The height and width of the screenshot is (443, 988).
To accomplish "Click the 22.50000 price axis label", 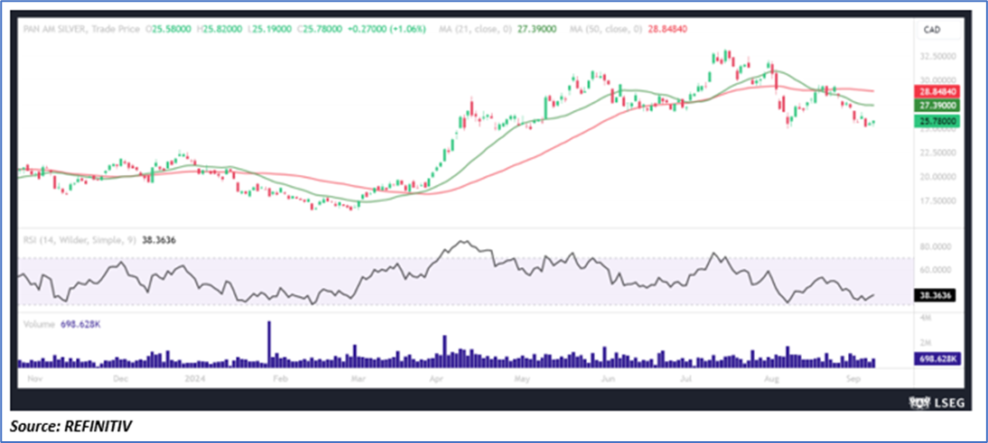I will [x=939, y=152].
